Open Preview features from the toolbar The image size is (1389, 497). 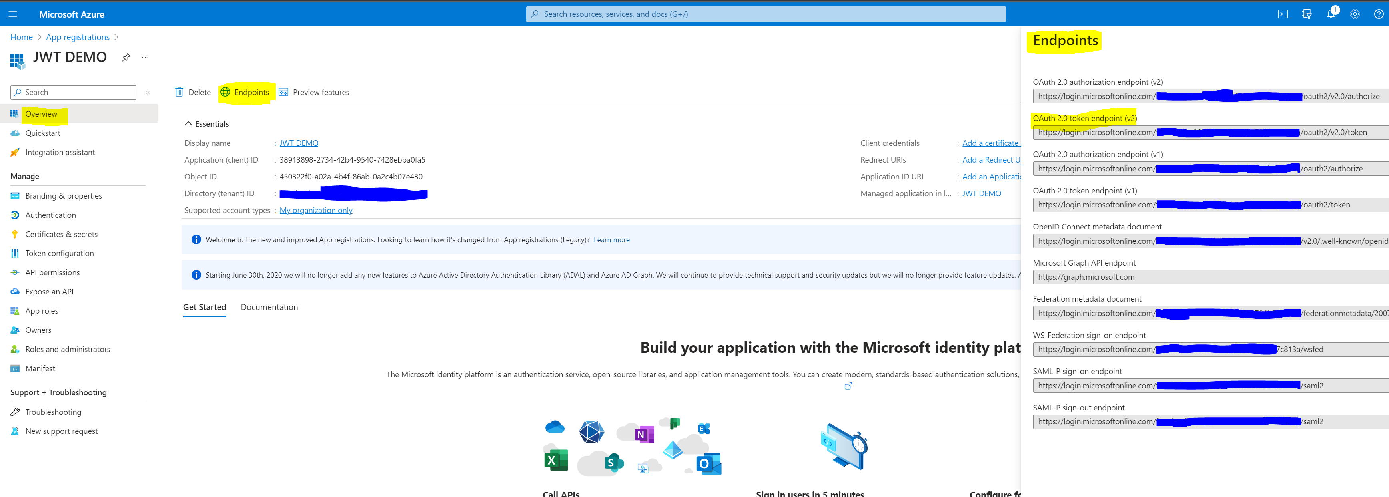[x=314, y=92]
